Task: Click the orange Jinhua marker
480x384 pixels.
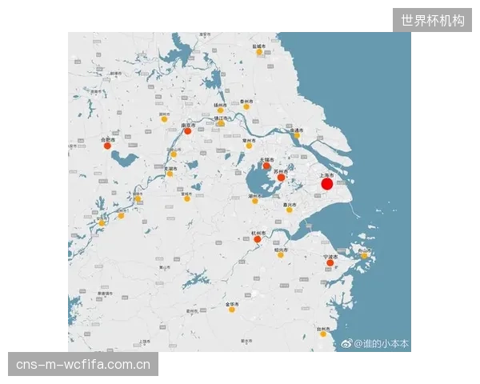Action: pos(232,310)
